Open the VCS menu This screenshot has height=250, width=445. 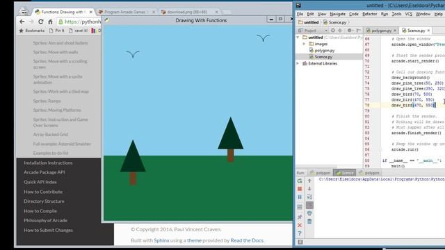[408, 14]
